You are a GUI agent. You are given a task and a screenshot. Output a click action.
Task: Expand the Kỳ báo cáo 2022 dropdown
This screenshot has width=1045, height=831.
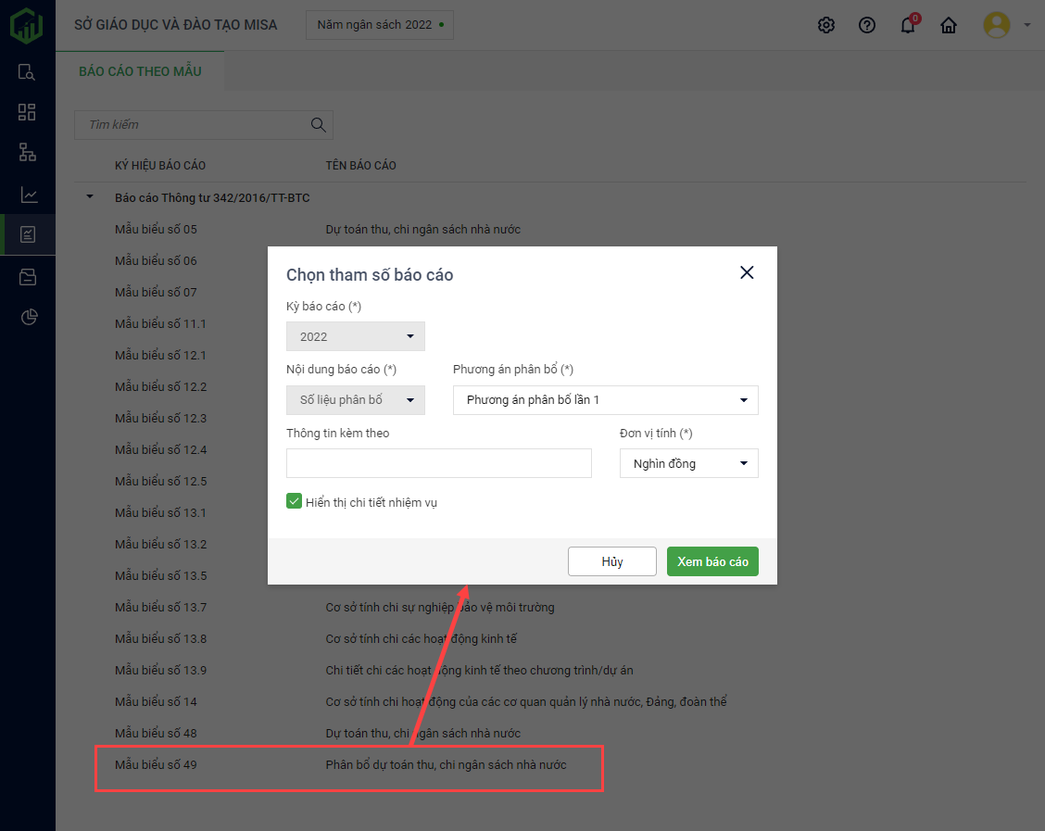355,336
